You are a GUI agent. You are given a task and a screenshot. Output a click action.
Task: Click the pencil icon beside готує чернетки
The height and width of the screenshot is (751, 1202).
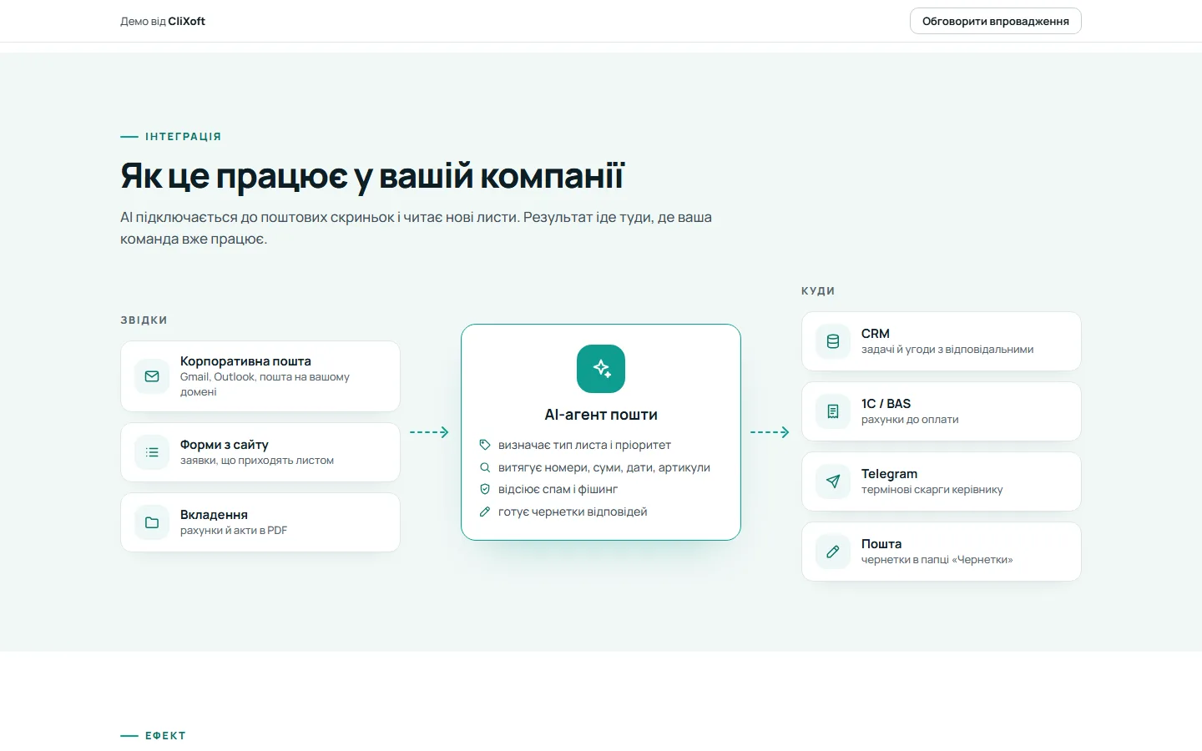click(x=485, y=512)
